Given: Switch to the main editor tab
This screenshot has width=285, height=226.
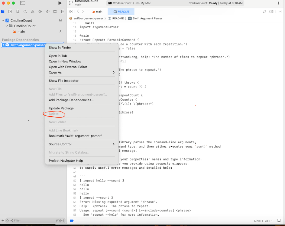Looking at the screenshot, I should coord(97,12).
